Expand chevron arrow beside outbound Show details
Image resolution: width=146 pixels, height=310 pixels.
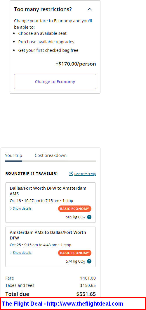[11, 209]
